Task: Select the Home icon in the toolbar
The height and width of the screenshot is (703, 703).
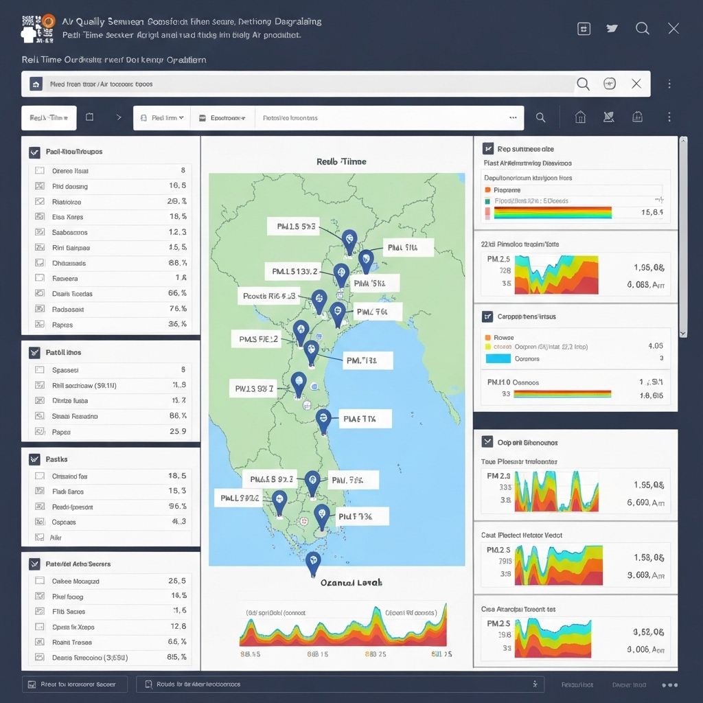Action: (x=580, y=117)
